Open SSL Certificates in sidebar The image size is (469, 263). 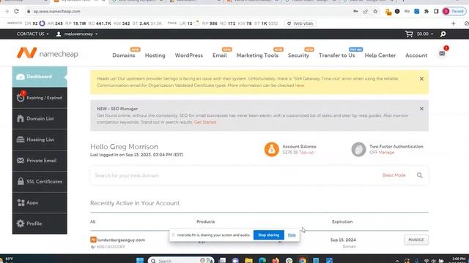click(40, 182)
